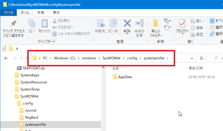The height and width of the screenshot is (131, 223).
Task: Open Properties (プロパティ) from the ribbon
Action: pos(182,26)
